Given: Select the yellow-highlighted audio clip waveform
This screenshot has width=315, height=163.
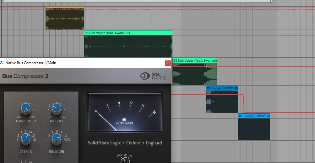Looking at the screenshot, I should (65, 19).
